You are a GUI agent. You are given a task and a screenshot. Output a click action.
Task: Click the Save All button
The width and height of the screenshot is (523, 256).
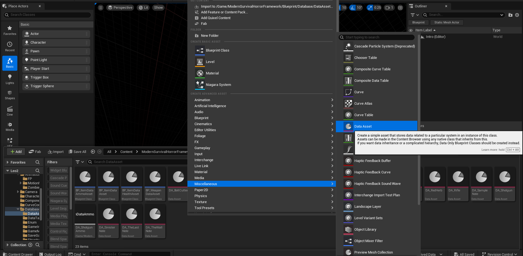coord(77,152)
